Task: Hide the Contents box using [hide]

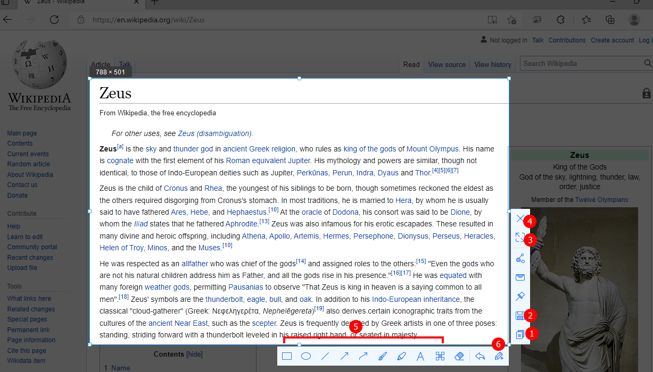Action: (x=195, y=354)
